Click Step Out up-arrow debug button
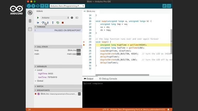 click(53, 23)
